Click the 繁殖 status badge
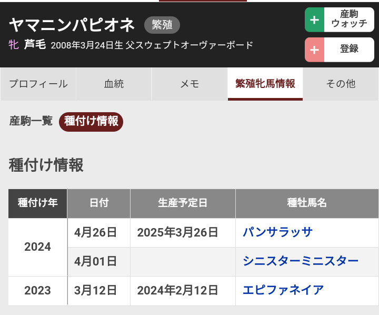The width and height of the screenshot is (379, 315). 162,25
